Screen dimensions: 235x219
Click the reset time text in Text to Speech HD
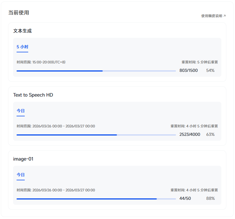[x=194, y=126]
